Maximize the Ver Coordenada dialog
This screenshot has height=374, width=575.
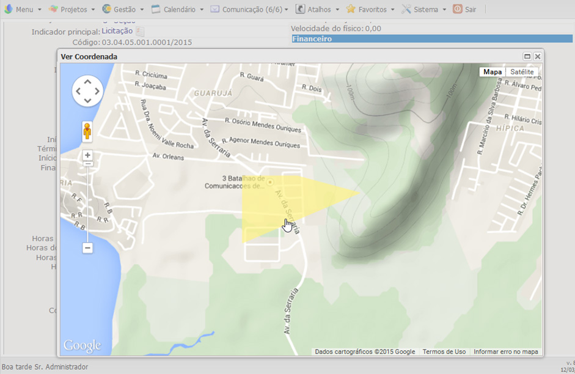point(527,56)
